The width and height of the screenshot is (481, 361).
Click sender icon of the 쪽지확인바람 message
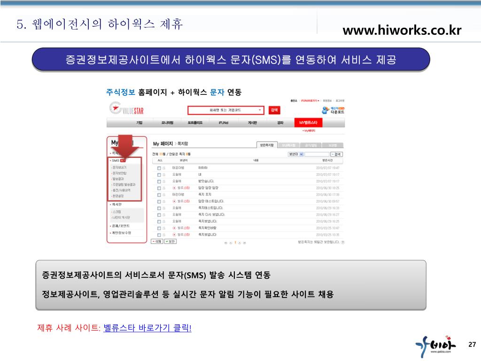point(174,228)
